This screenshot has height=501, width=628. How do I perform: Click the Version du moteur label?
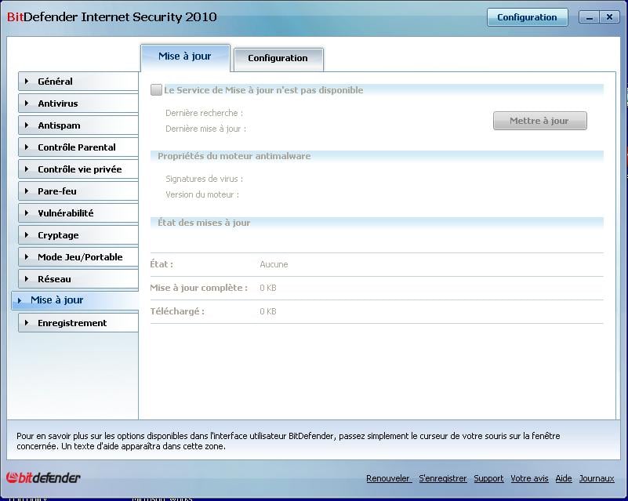pyautogui.click(x=202, y=194)
